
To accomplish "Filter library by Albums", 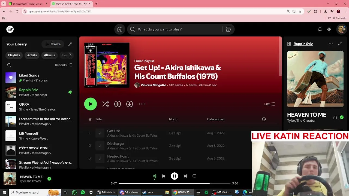I will 49,55.
